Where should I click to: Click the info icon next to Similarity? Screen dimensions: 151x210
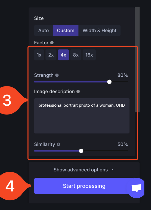coord(58,144)
